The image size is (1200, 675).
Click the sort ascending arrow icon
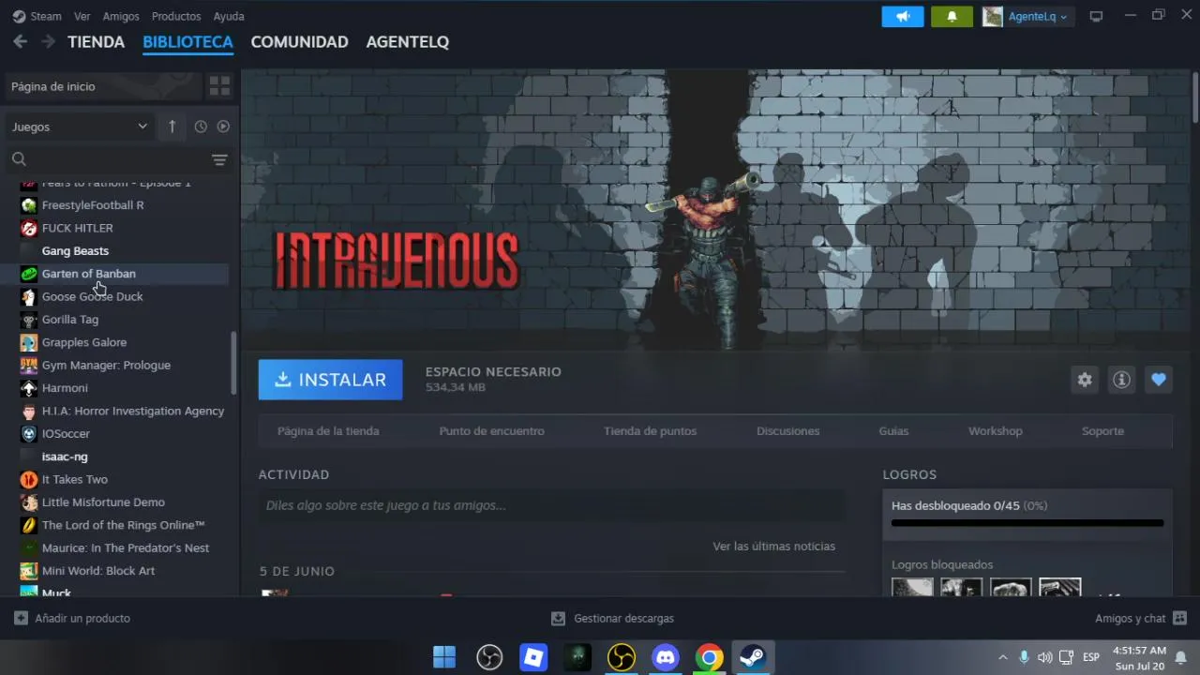[172, 127]
